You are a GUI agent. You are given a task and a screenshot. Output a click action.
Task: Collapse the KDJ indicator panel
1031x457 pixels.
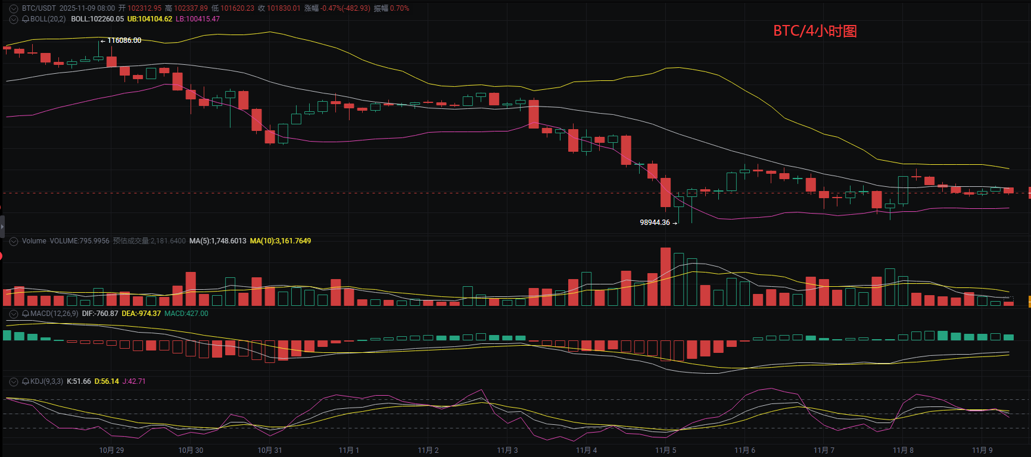14,381
